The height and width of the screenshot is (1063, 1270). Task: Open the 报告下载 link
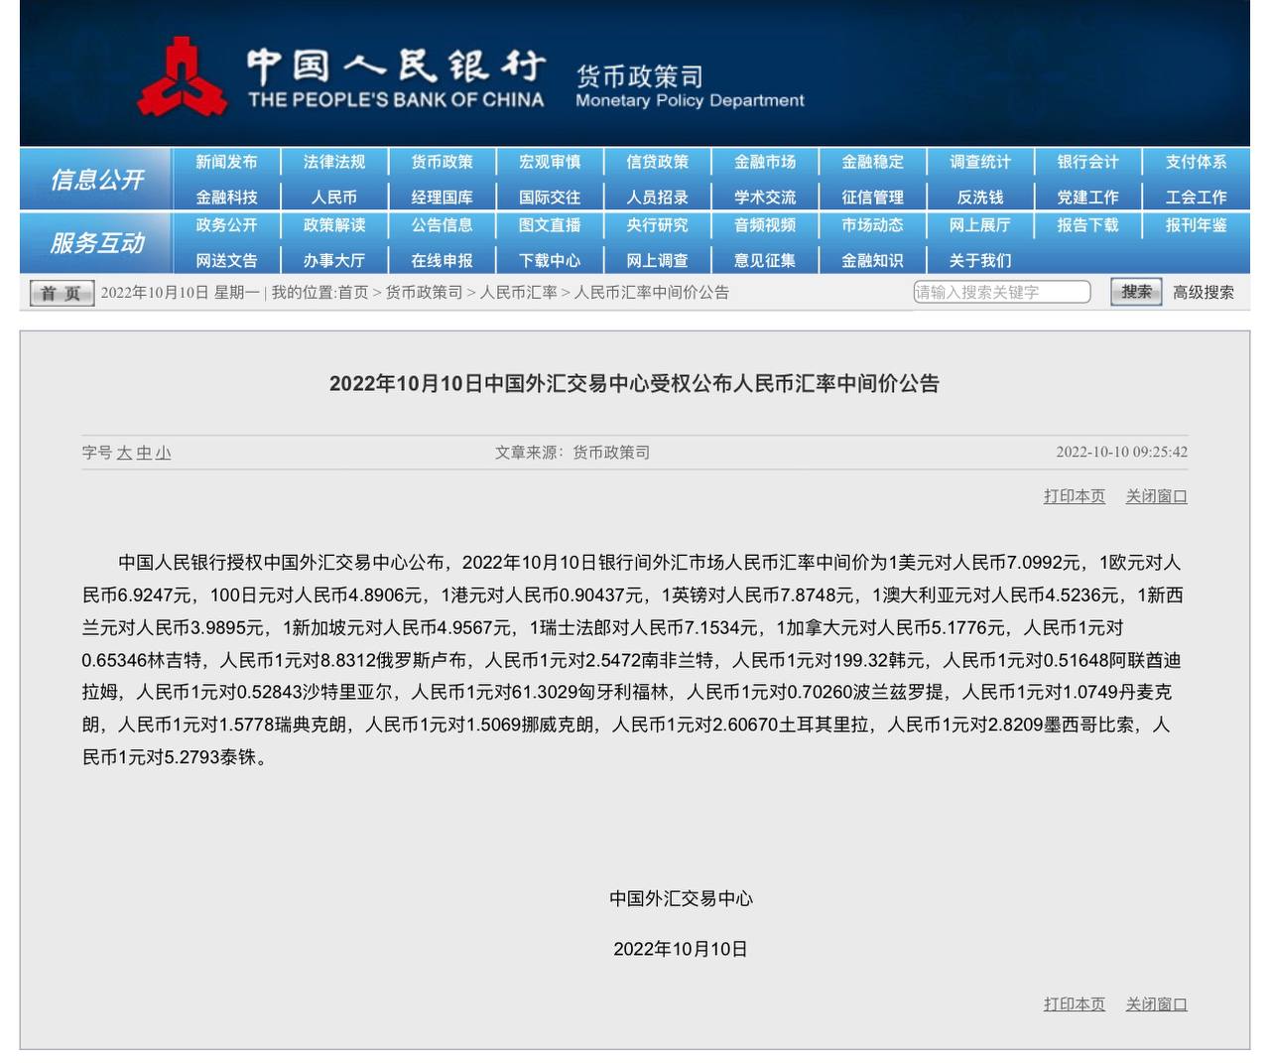pos(1087,225)
